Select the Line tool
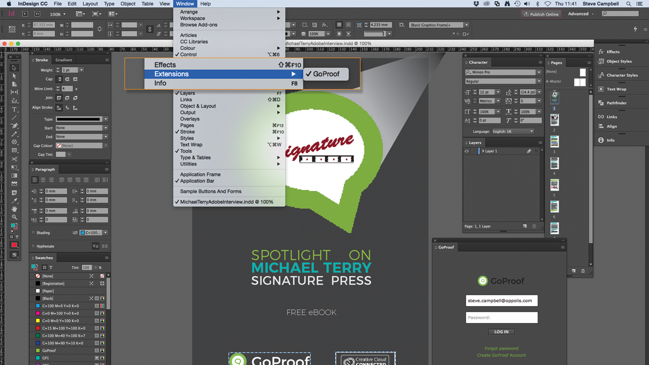649x365 pixels. click(14, 118)
